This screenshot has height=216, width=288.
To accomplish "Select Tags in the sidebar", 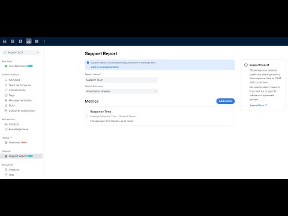I will [11, 95].
